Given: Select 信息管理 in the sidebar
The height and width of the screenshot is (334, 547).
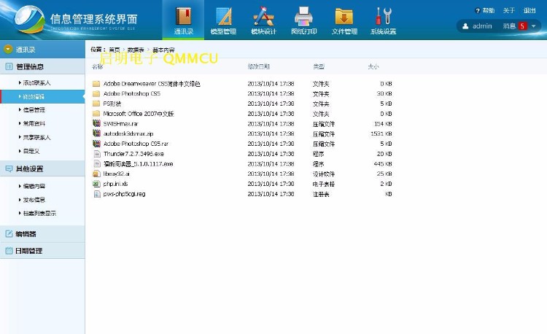Looking at the screenshot, I should pos(34,110).
